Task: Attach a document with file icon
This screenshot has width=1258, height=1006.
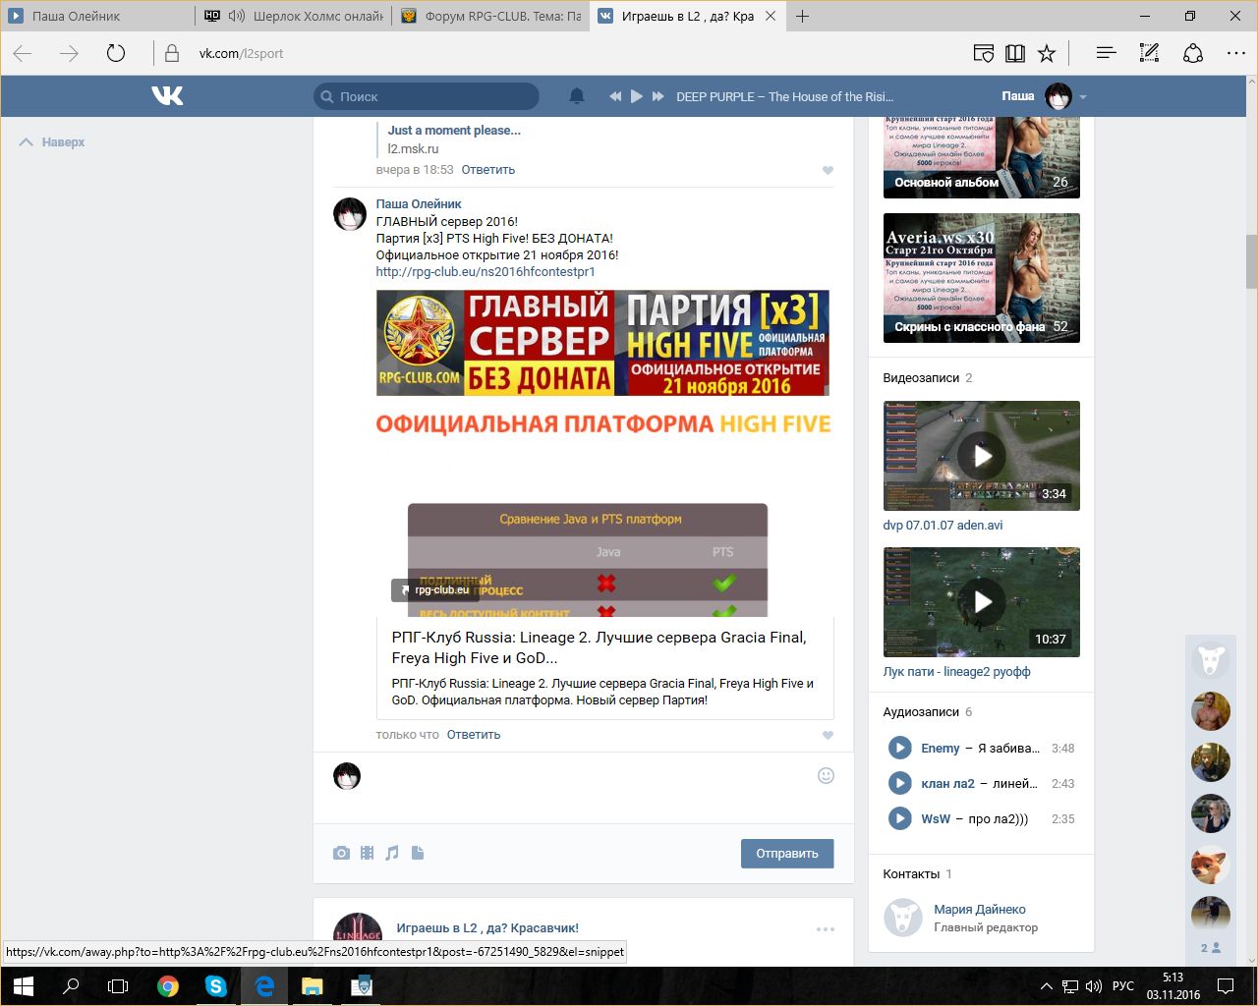Action: 418,853
